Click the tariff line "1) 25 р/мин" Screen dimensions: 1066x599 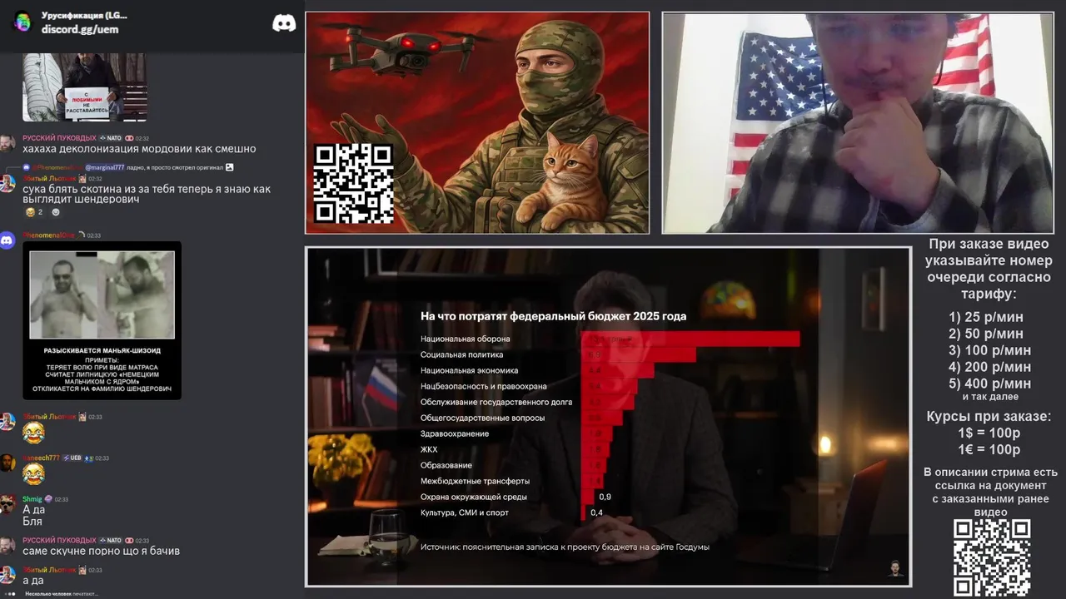coord(986,317)
